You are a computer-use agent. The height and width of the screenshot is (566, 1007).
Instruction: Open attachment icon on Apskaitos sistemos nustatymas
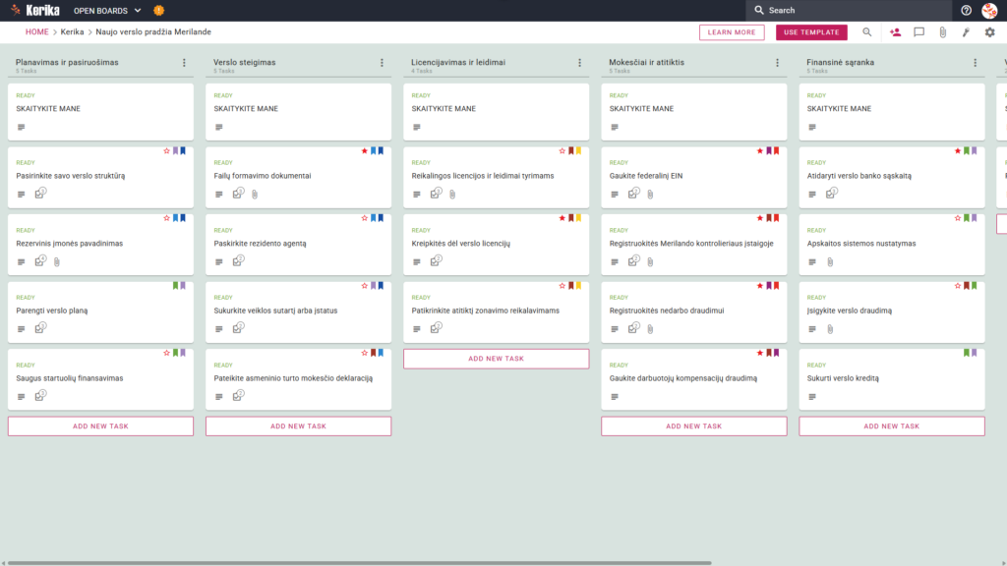click(x=830, y=261)
